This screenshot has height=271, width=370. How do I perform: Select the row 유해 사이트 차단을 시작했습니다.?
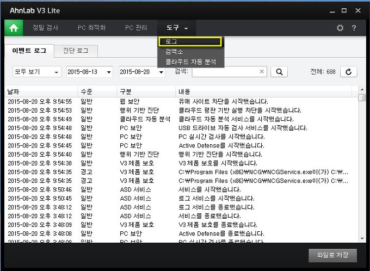click(x=181, y=102)
